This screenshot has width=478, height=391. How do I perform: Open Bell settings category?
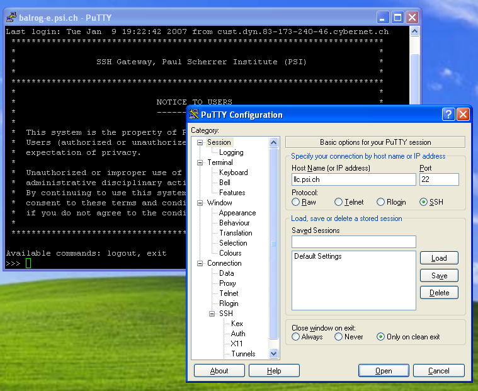[x=225, y=183]
